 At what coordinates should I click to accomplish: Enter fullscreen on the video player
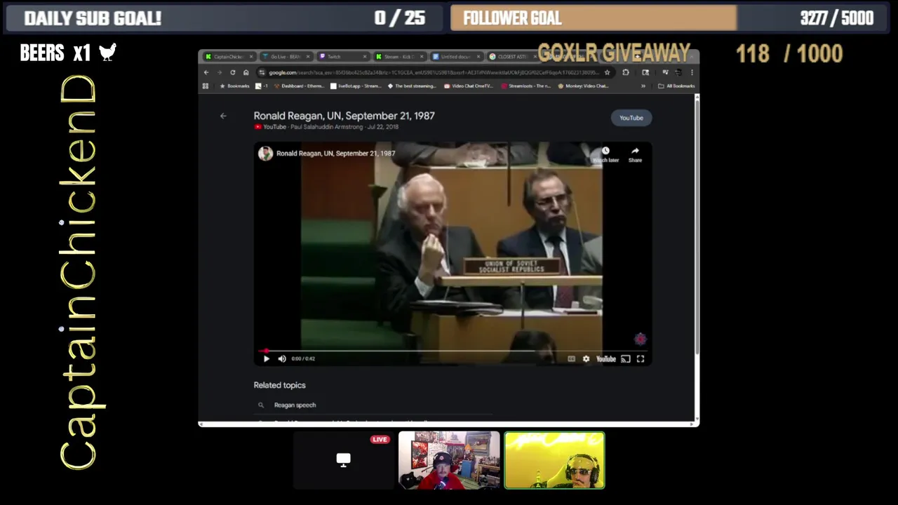641,358
